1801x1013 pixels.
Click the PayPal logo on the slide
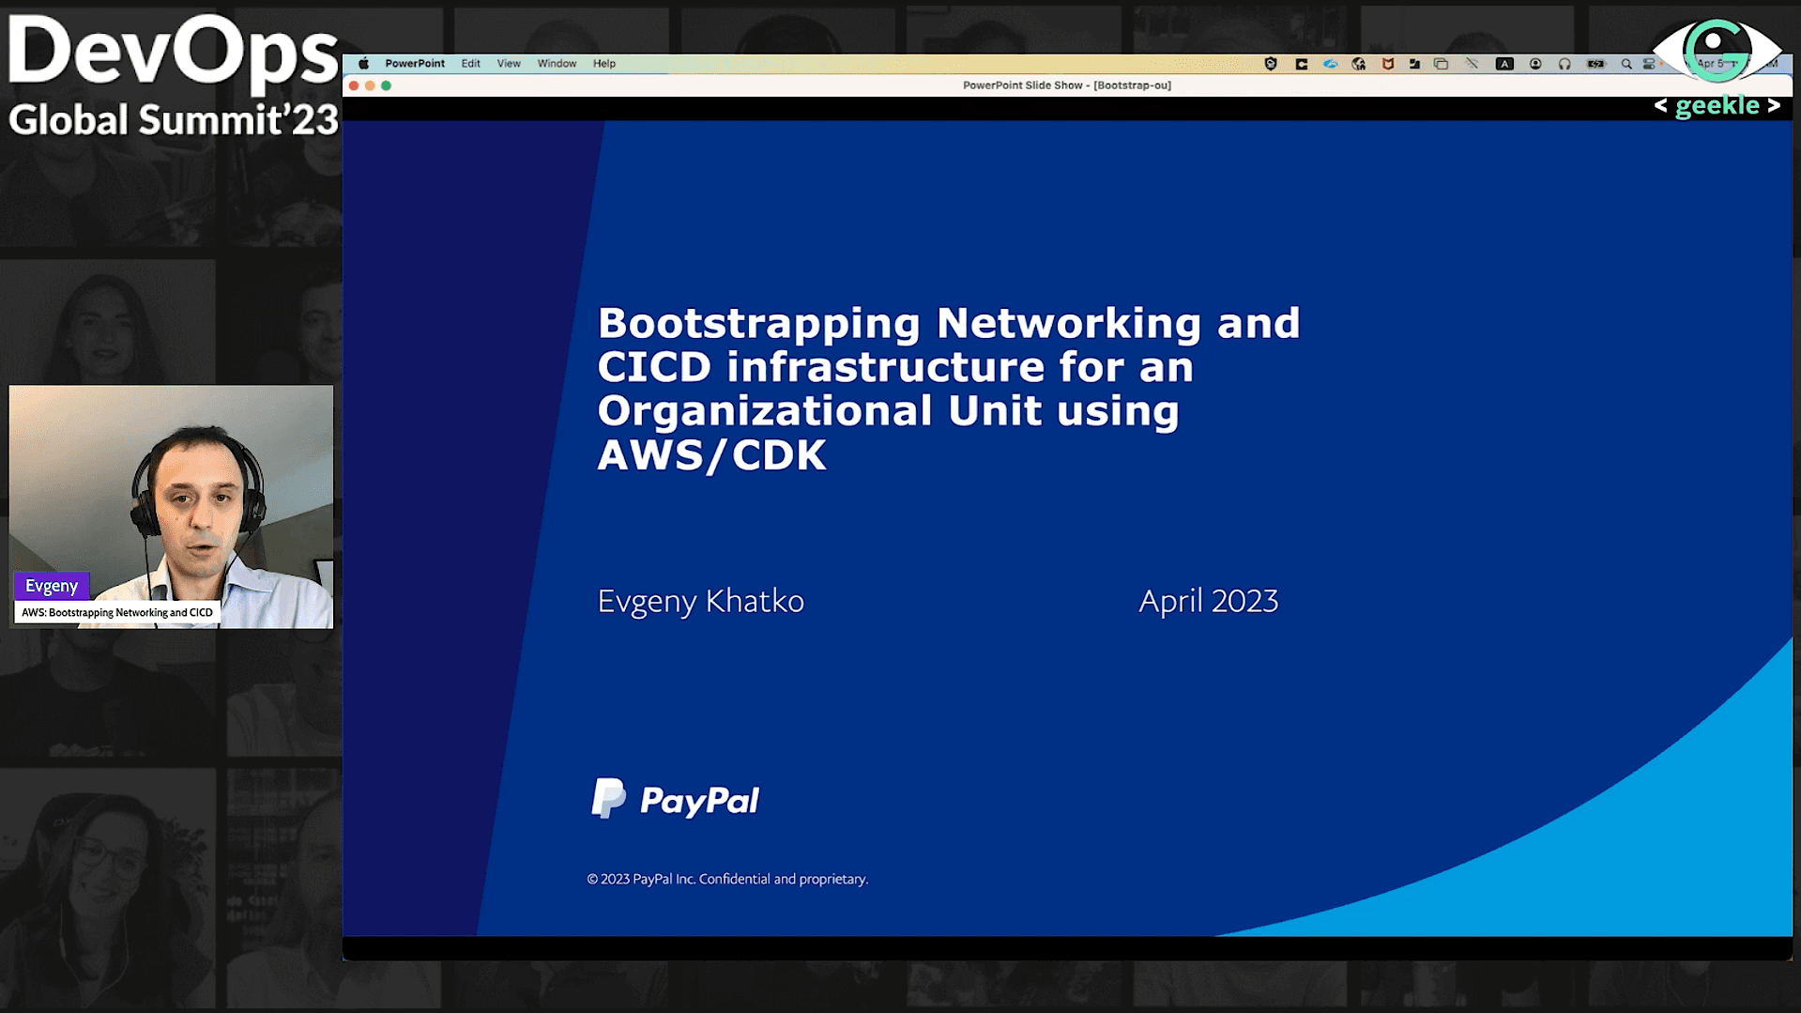pyautogui.click(x=676, y=799)
